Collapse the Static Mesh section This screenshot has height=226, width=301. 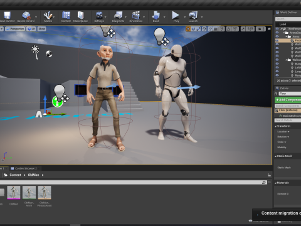tap(276, 156)
